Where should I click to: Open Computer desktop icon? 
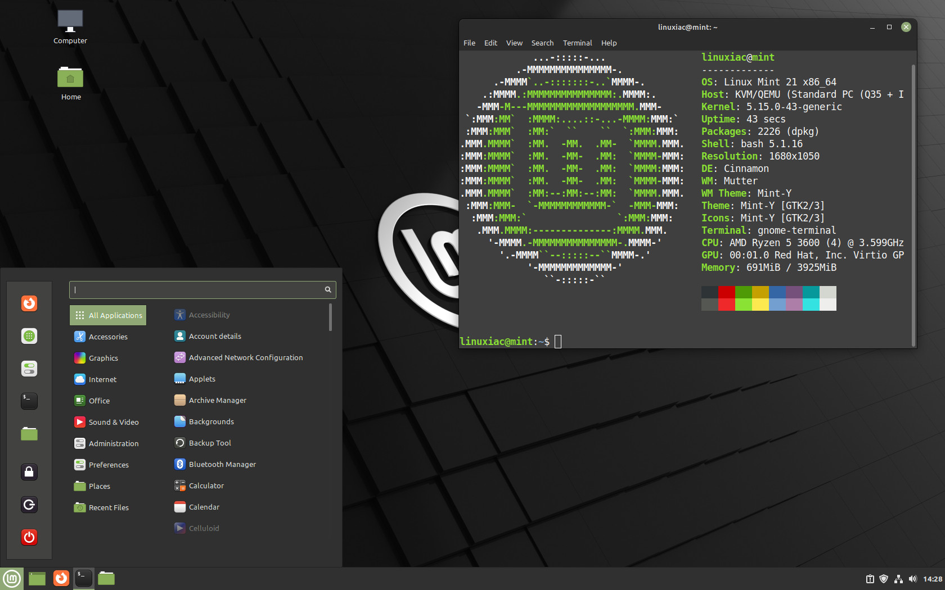tap(70, 27)
